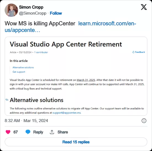Screen dimensions: 152x151
Task: Open the @SimonCropp handle
Action: click(33, 13)
